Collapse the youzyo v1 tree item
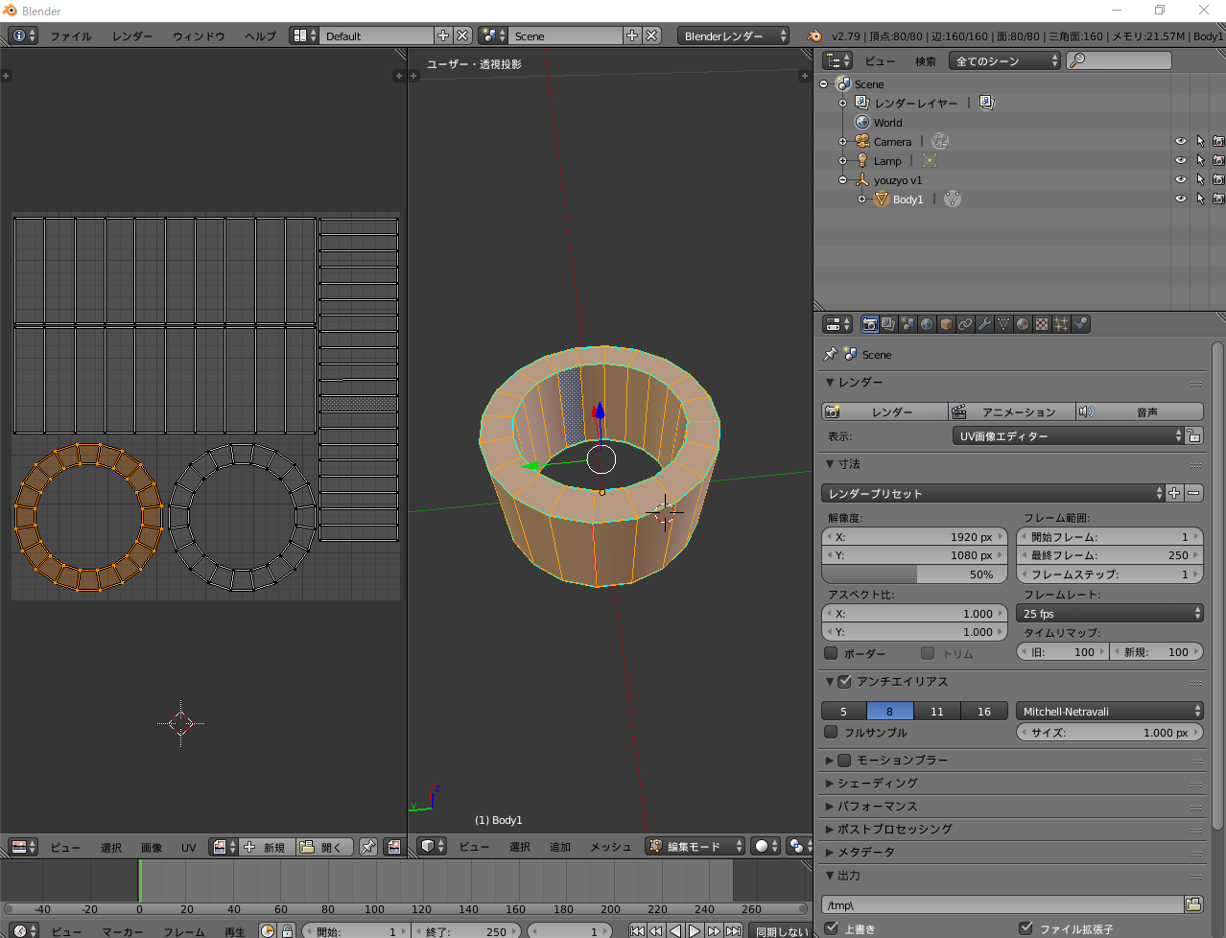 point(843,180)
